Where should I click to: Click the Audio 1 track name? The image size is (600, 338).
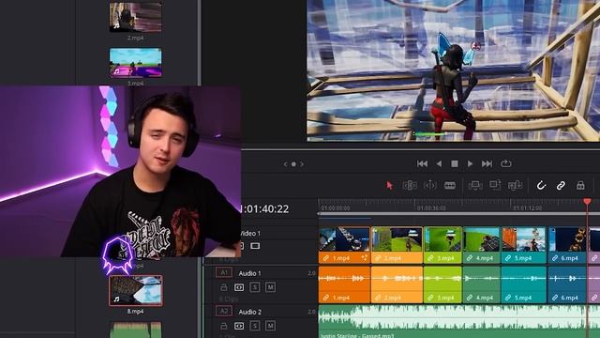(250, 273)
